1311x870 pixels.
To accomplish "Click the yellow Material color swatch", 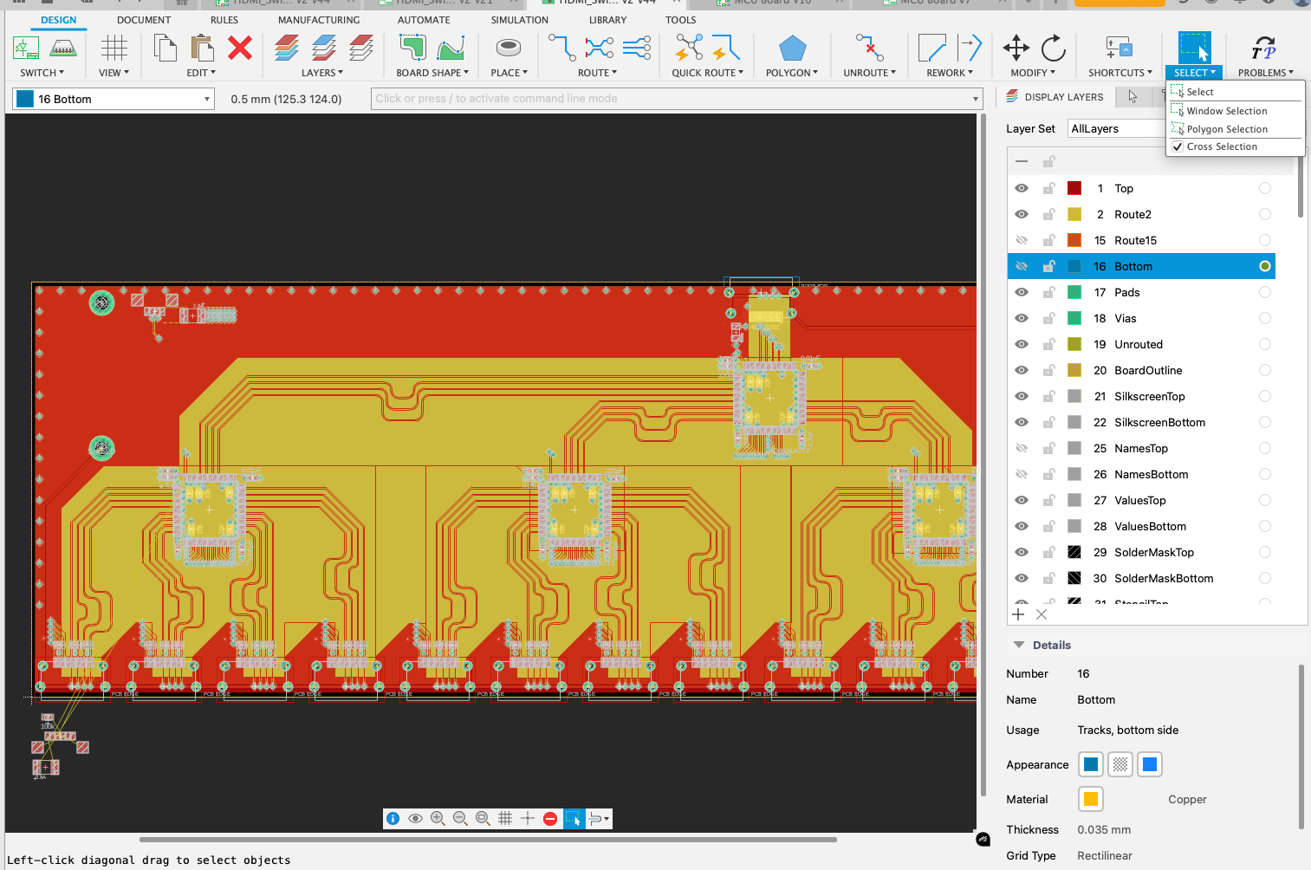I will point(1091,799).
